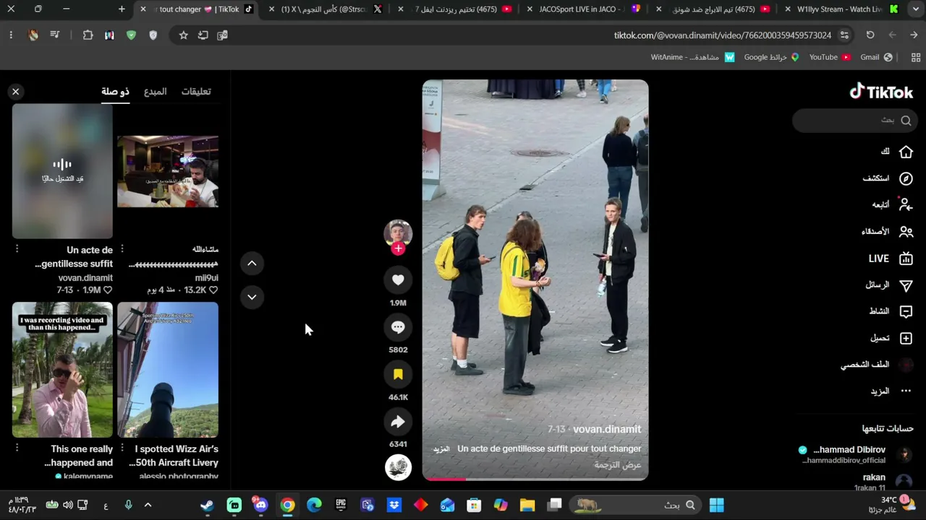Click vovan.dinamit name on the video overlay
This screenshot has height=520, width=926.
click(607, 429)
